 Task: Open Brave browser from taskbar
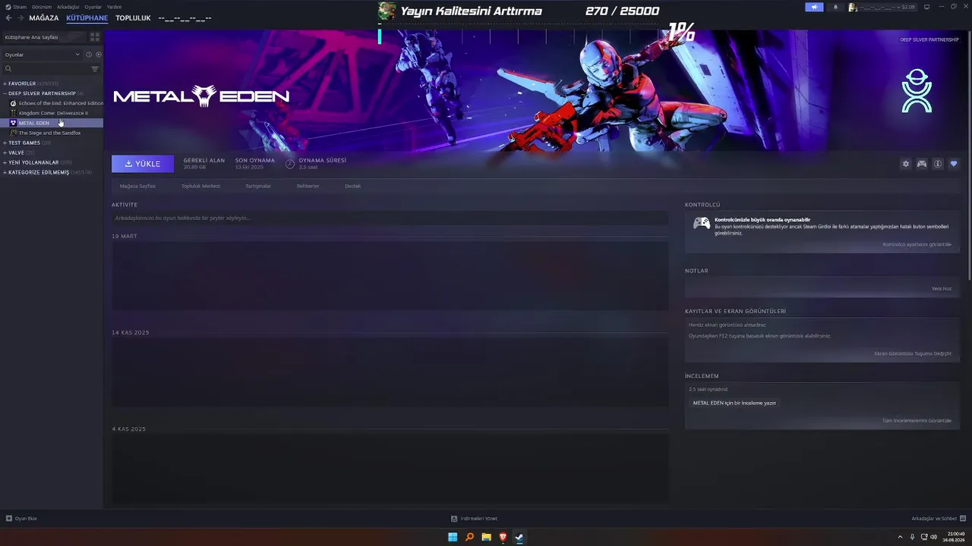pyautogui.click(x=503, y=537)
